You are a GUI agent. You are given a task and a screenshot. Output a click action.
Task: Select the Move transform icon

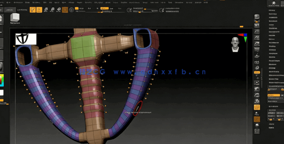pyautogui.click(x=46, y=10)
